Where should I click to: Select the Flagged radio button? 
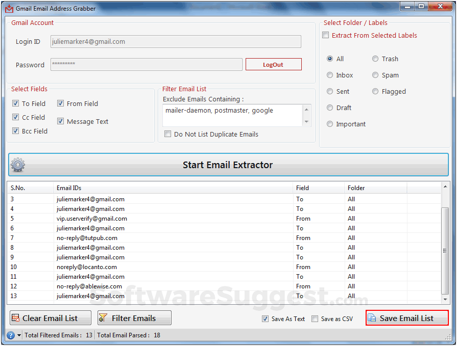375,91
